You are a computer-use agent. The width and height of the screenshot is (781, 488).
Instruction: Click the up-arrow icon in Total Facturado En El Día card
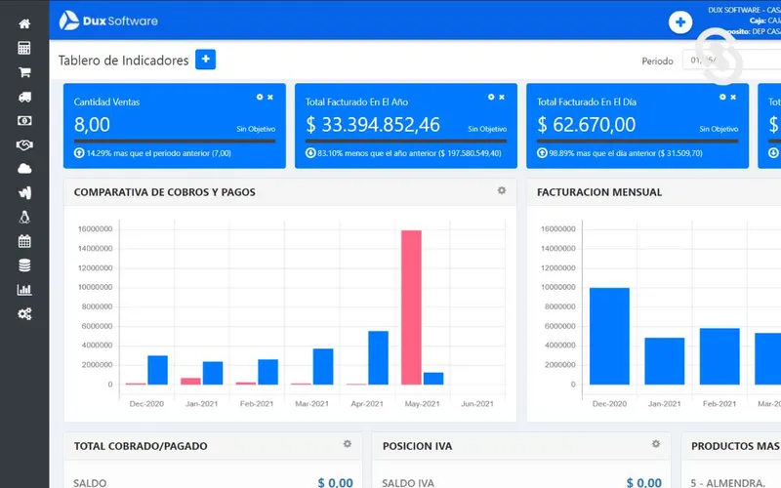point(542,153)
